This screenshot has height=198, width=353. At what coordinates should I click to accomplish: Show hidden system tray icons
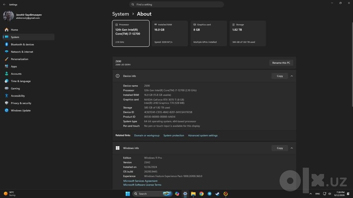pyautogui.click(x=311, y=194)
